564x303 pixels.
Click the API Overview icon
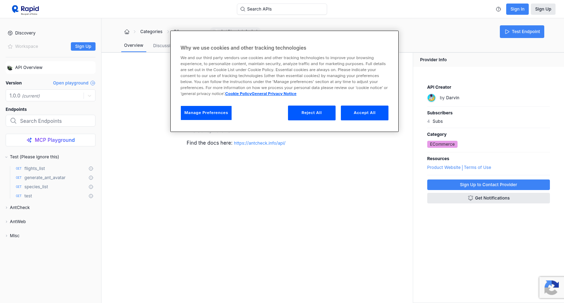tap(10, 68)
